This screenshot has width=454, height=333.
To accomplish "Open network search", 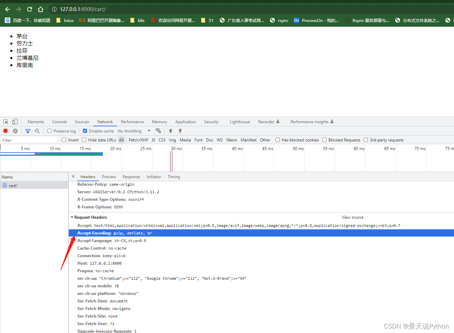I will click(x=37, y=131).
